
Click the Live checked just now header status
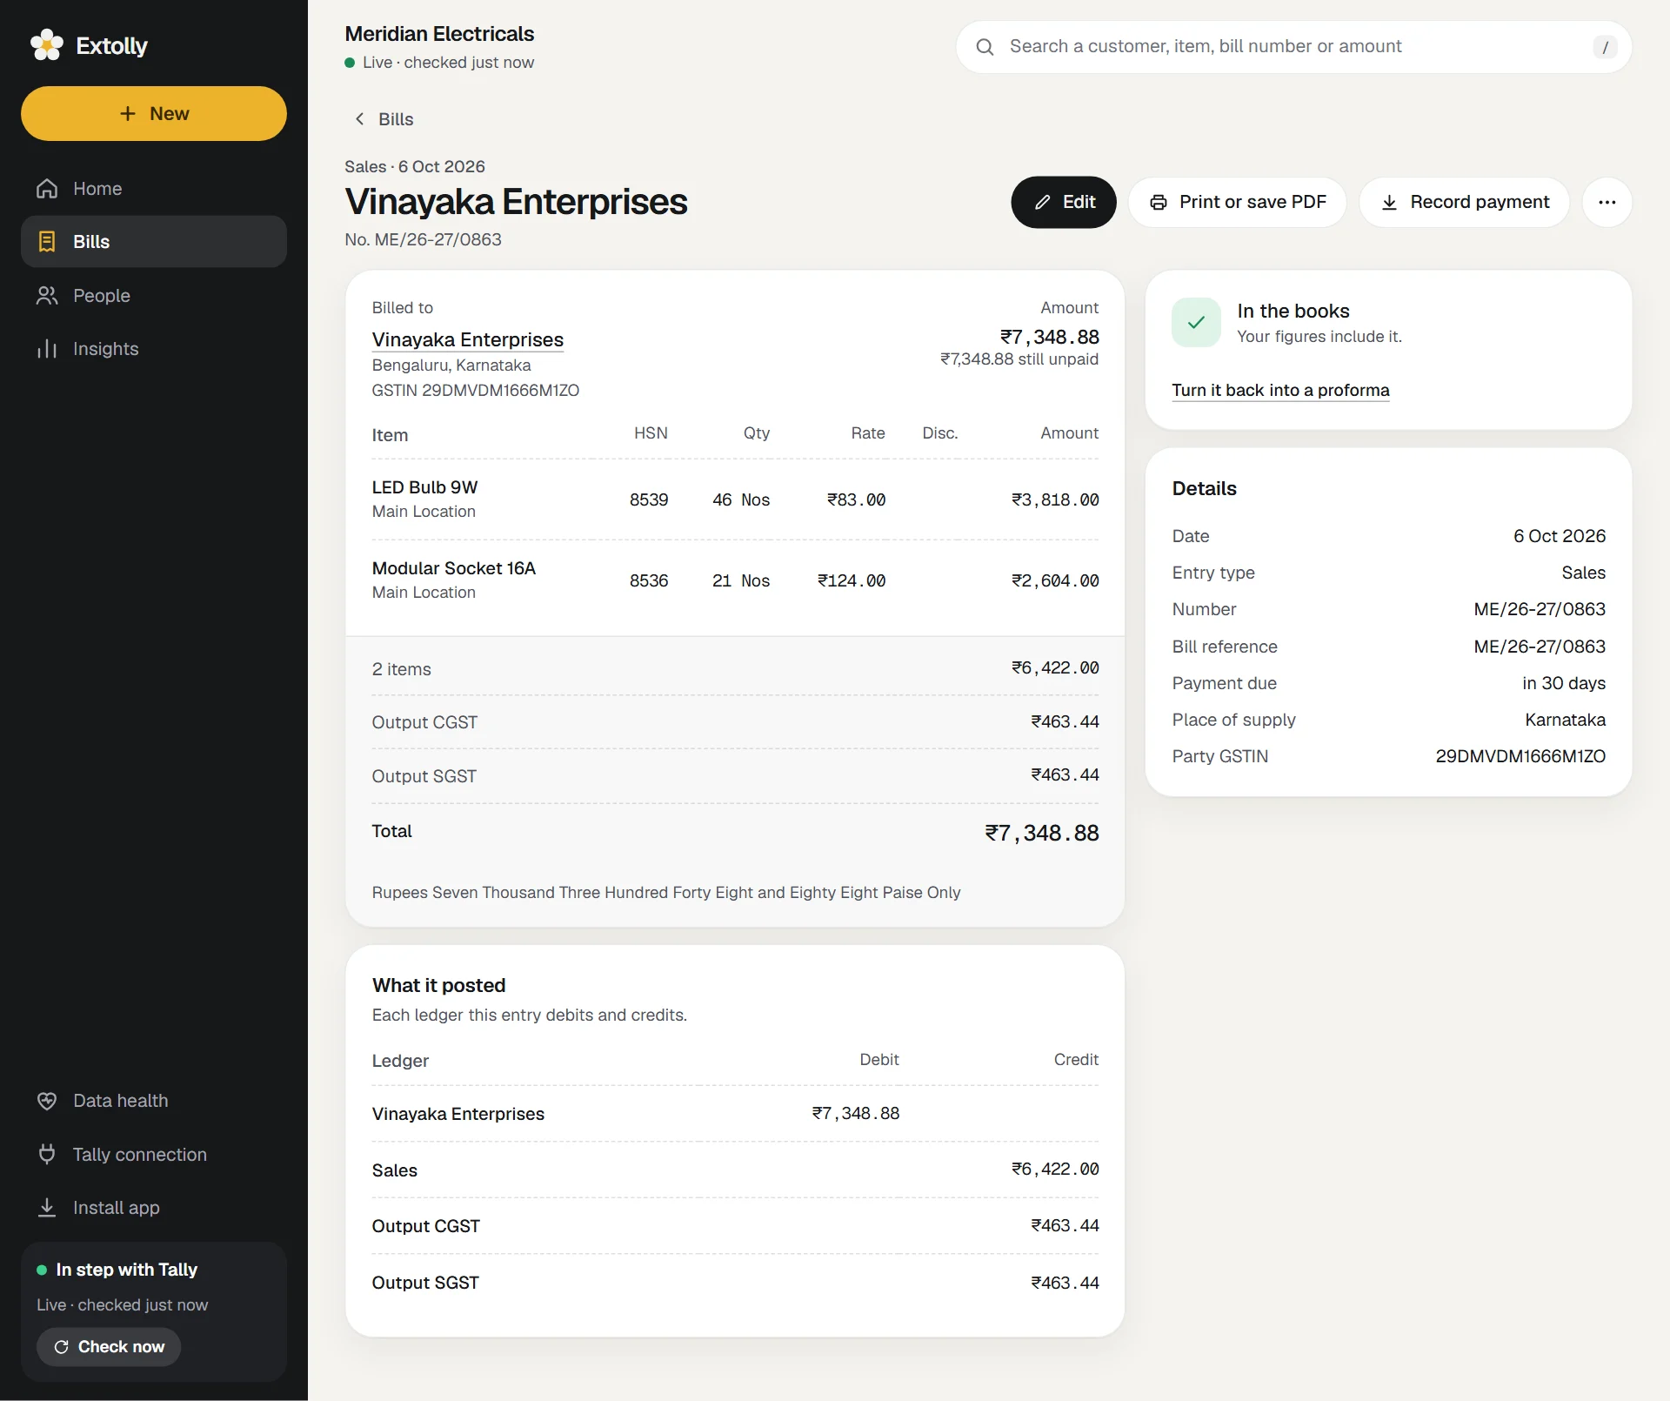point(439,63)
